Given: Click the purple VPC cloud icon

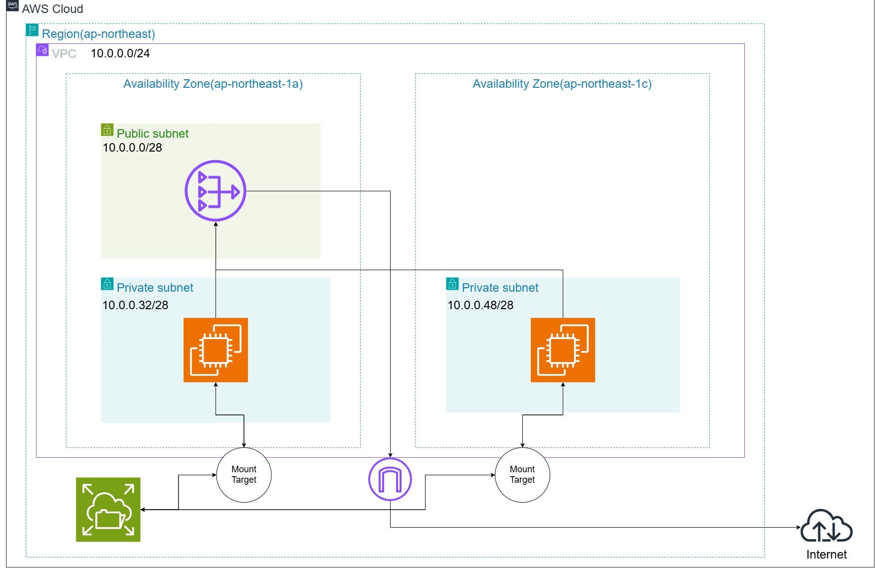Looking at the screenshot, I should (42, 50).
